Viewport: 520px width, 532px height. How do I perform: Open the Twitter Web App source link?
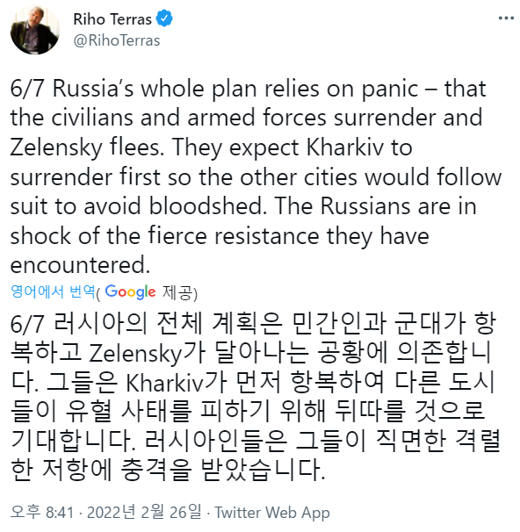[272, 513]
